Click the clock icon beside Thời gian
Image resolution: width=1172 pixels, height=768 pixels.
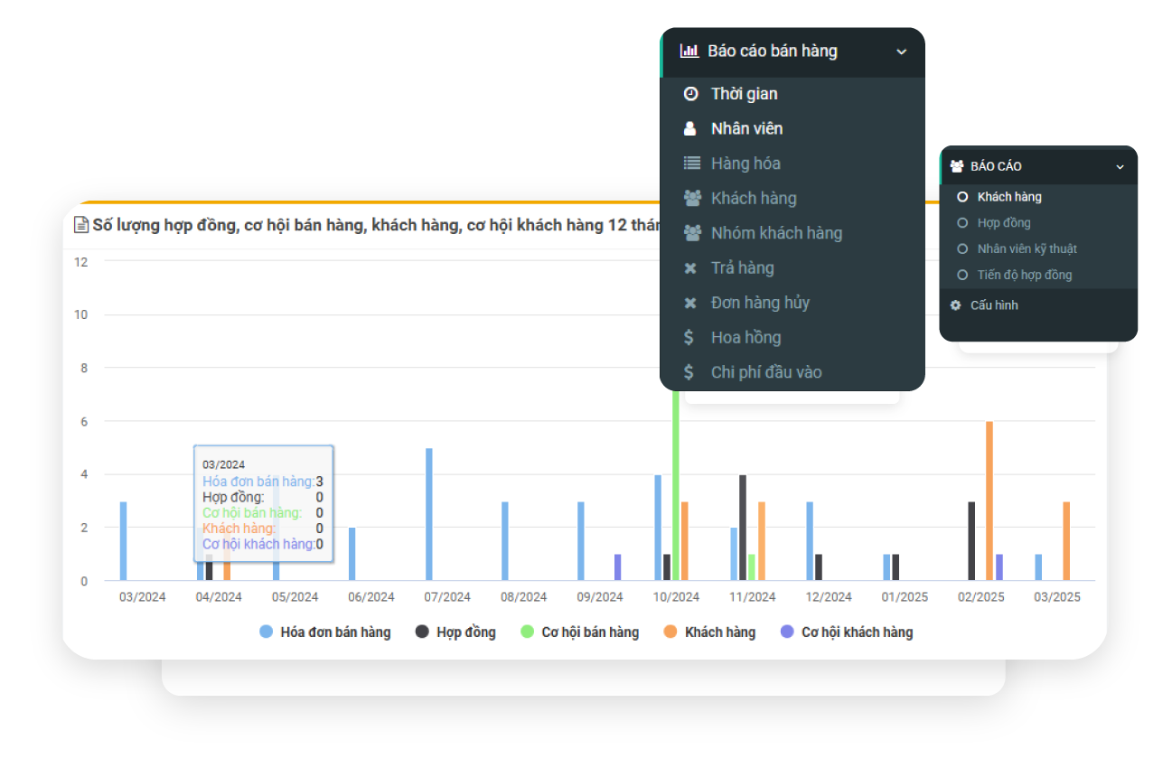pos(690,94)
